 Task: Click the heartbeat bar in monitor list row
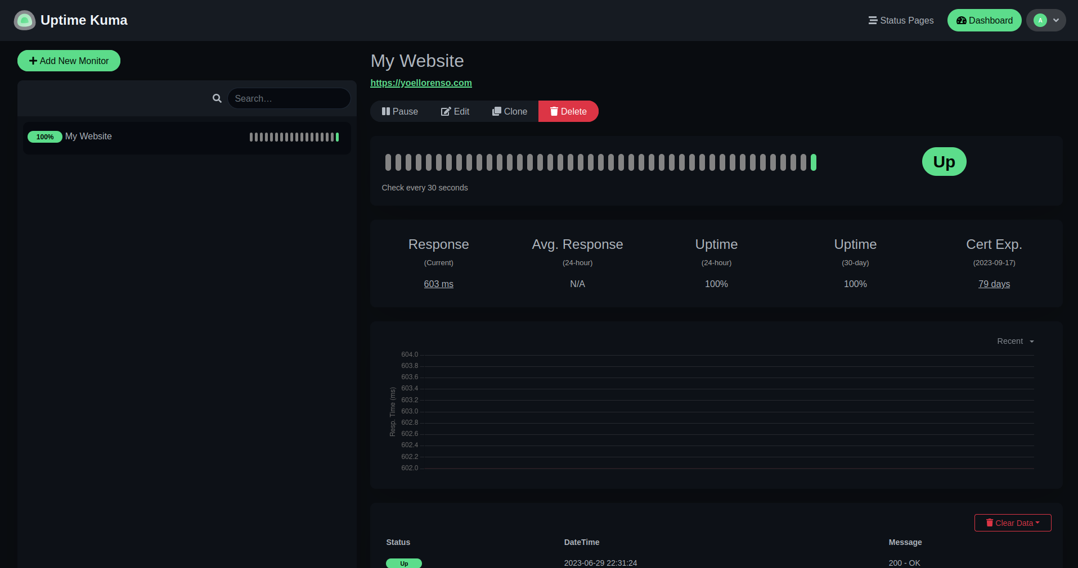(294, 137)
